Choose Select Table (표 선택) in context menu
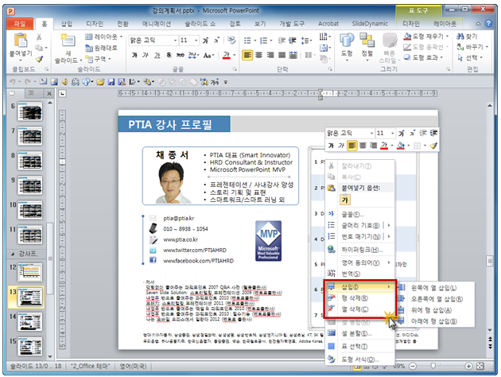501x377 pixels. point(359,346)
